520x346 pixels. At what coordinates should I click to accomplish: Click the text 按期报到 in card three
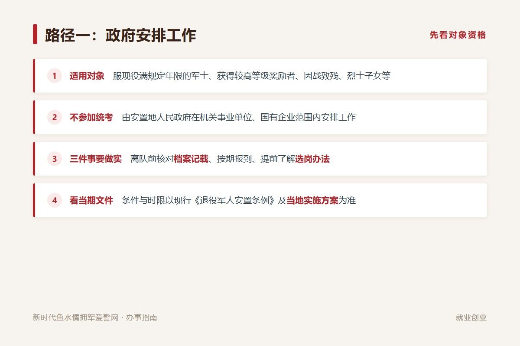[234, 159]
